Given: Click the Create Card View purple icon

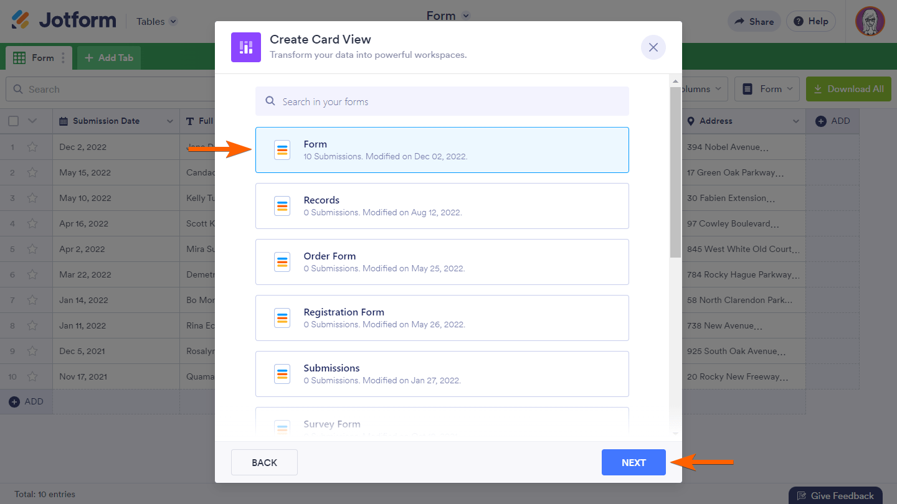Looking at the screenshot, I should pyautogui.click(x=245, y=47).
